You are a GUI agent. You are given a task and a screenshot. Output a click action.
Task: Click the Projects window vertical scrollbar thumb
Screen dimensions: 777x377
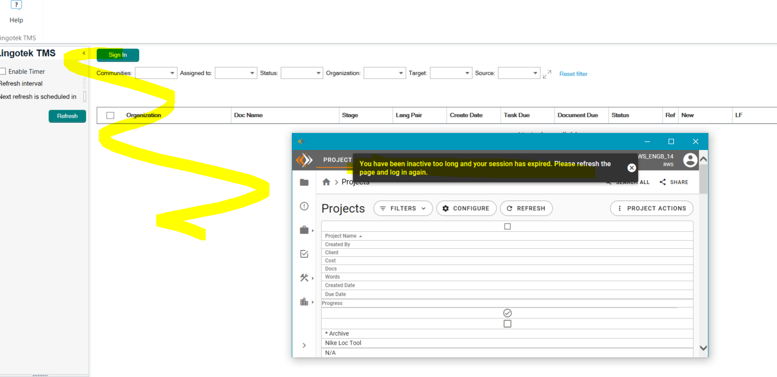point(704,179)
